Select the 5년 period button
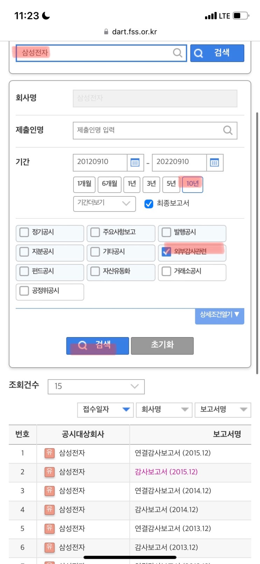The image size is (260, 564). [x=171, y=184]
